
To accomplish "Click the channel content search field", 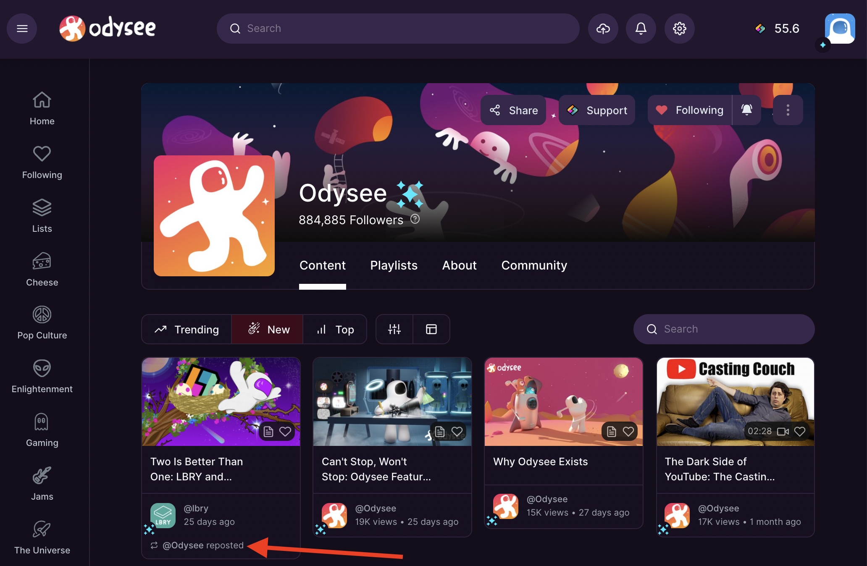I will click(x=724, y=329).
